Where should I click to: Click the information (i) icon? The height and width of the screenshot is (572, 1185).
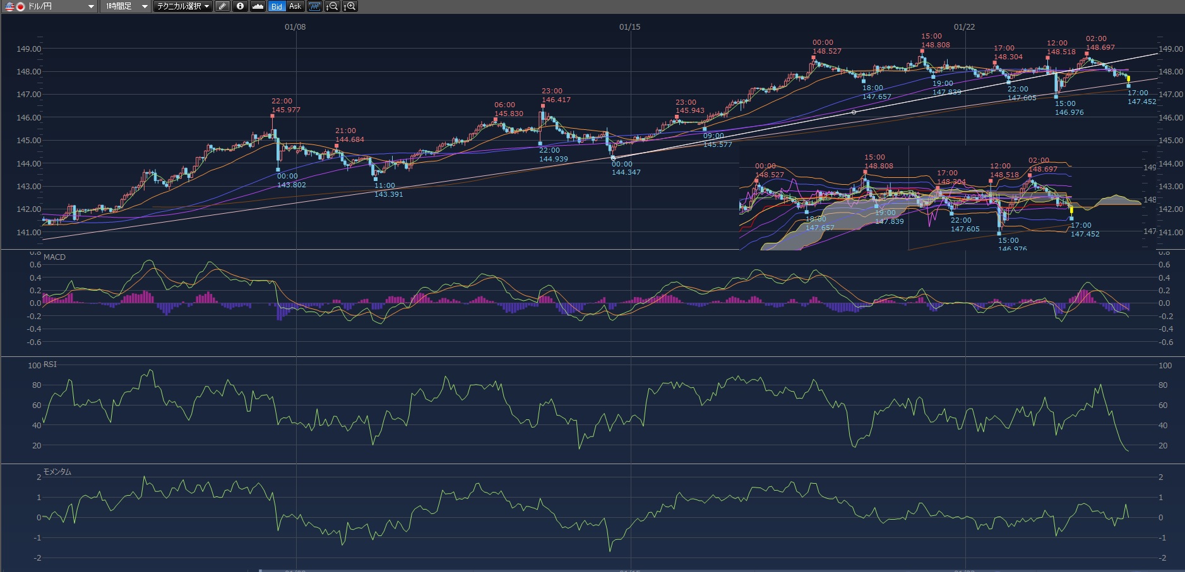coord(240,6)
